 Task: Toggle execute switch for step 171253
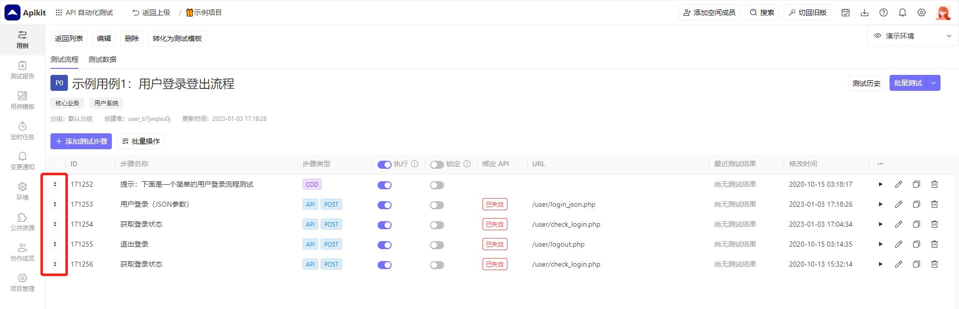385,205
